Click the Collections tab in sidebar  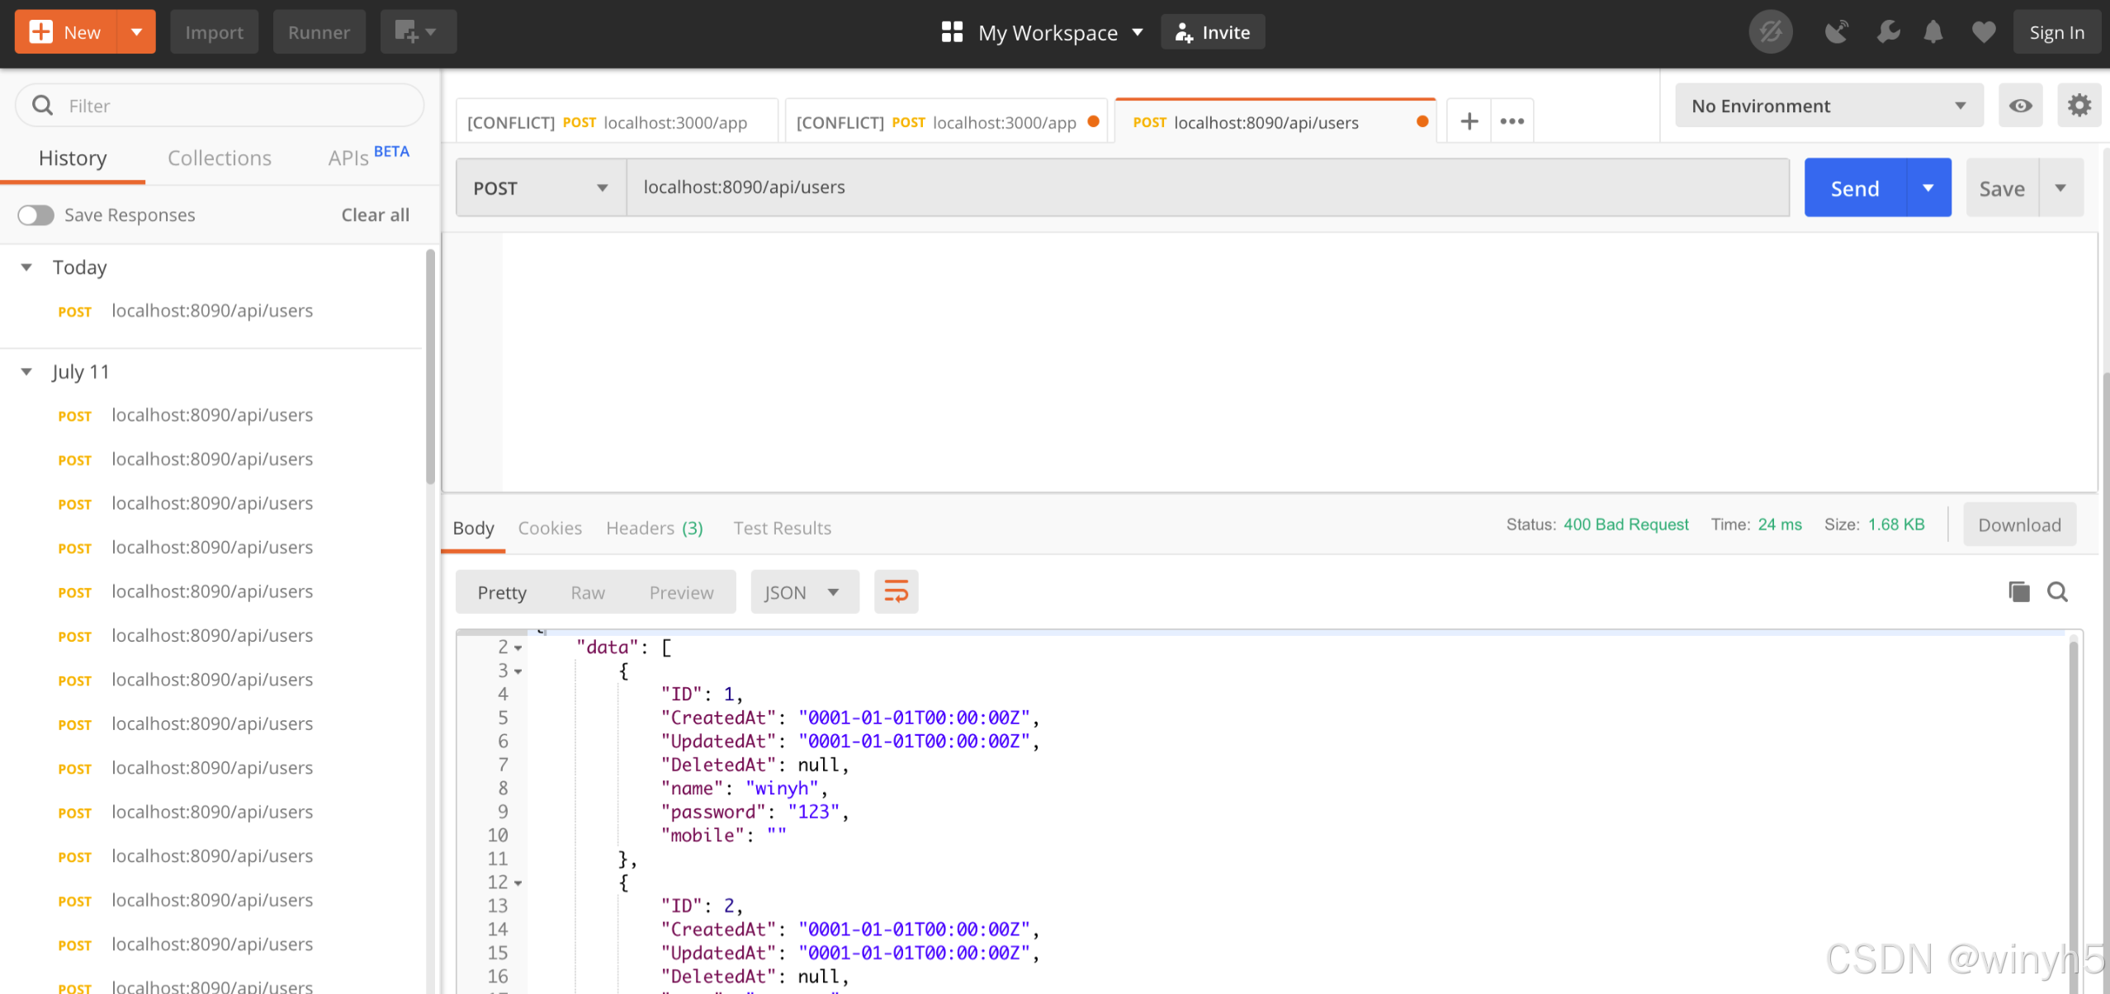click(218, 158)
